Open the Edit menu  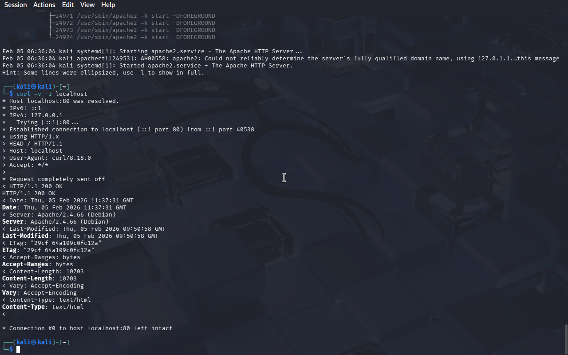click(68, 5)
